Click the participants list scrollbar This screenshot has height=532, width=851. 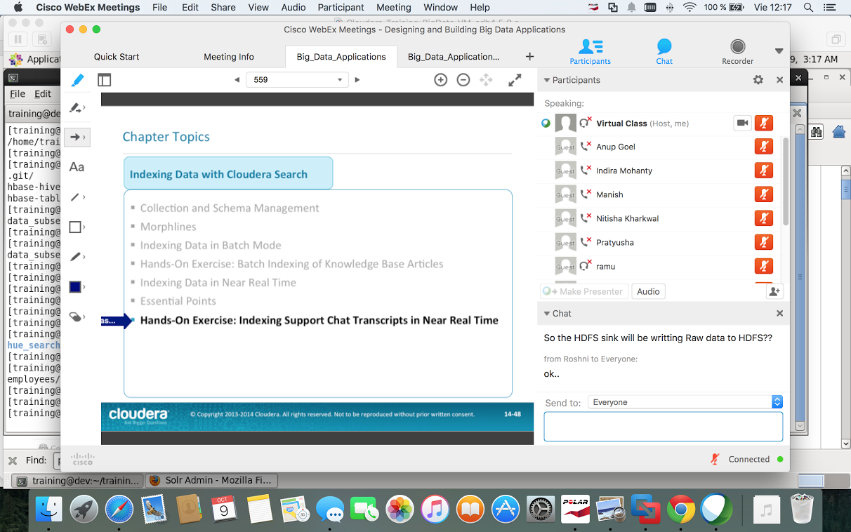[785, 181]
